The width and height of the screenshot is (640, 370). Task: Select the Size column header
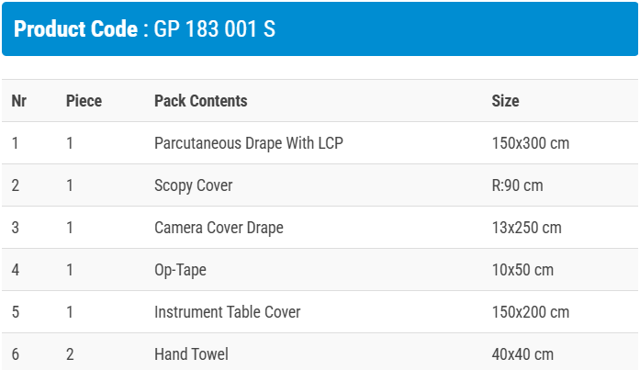505,101
